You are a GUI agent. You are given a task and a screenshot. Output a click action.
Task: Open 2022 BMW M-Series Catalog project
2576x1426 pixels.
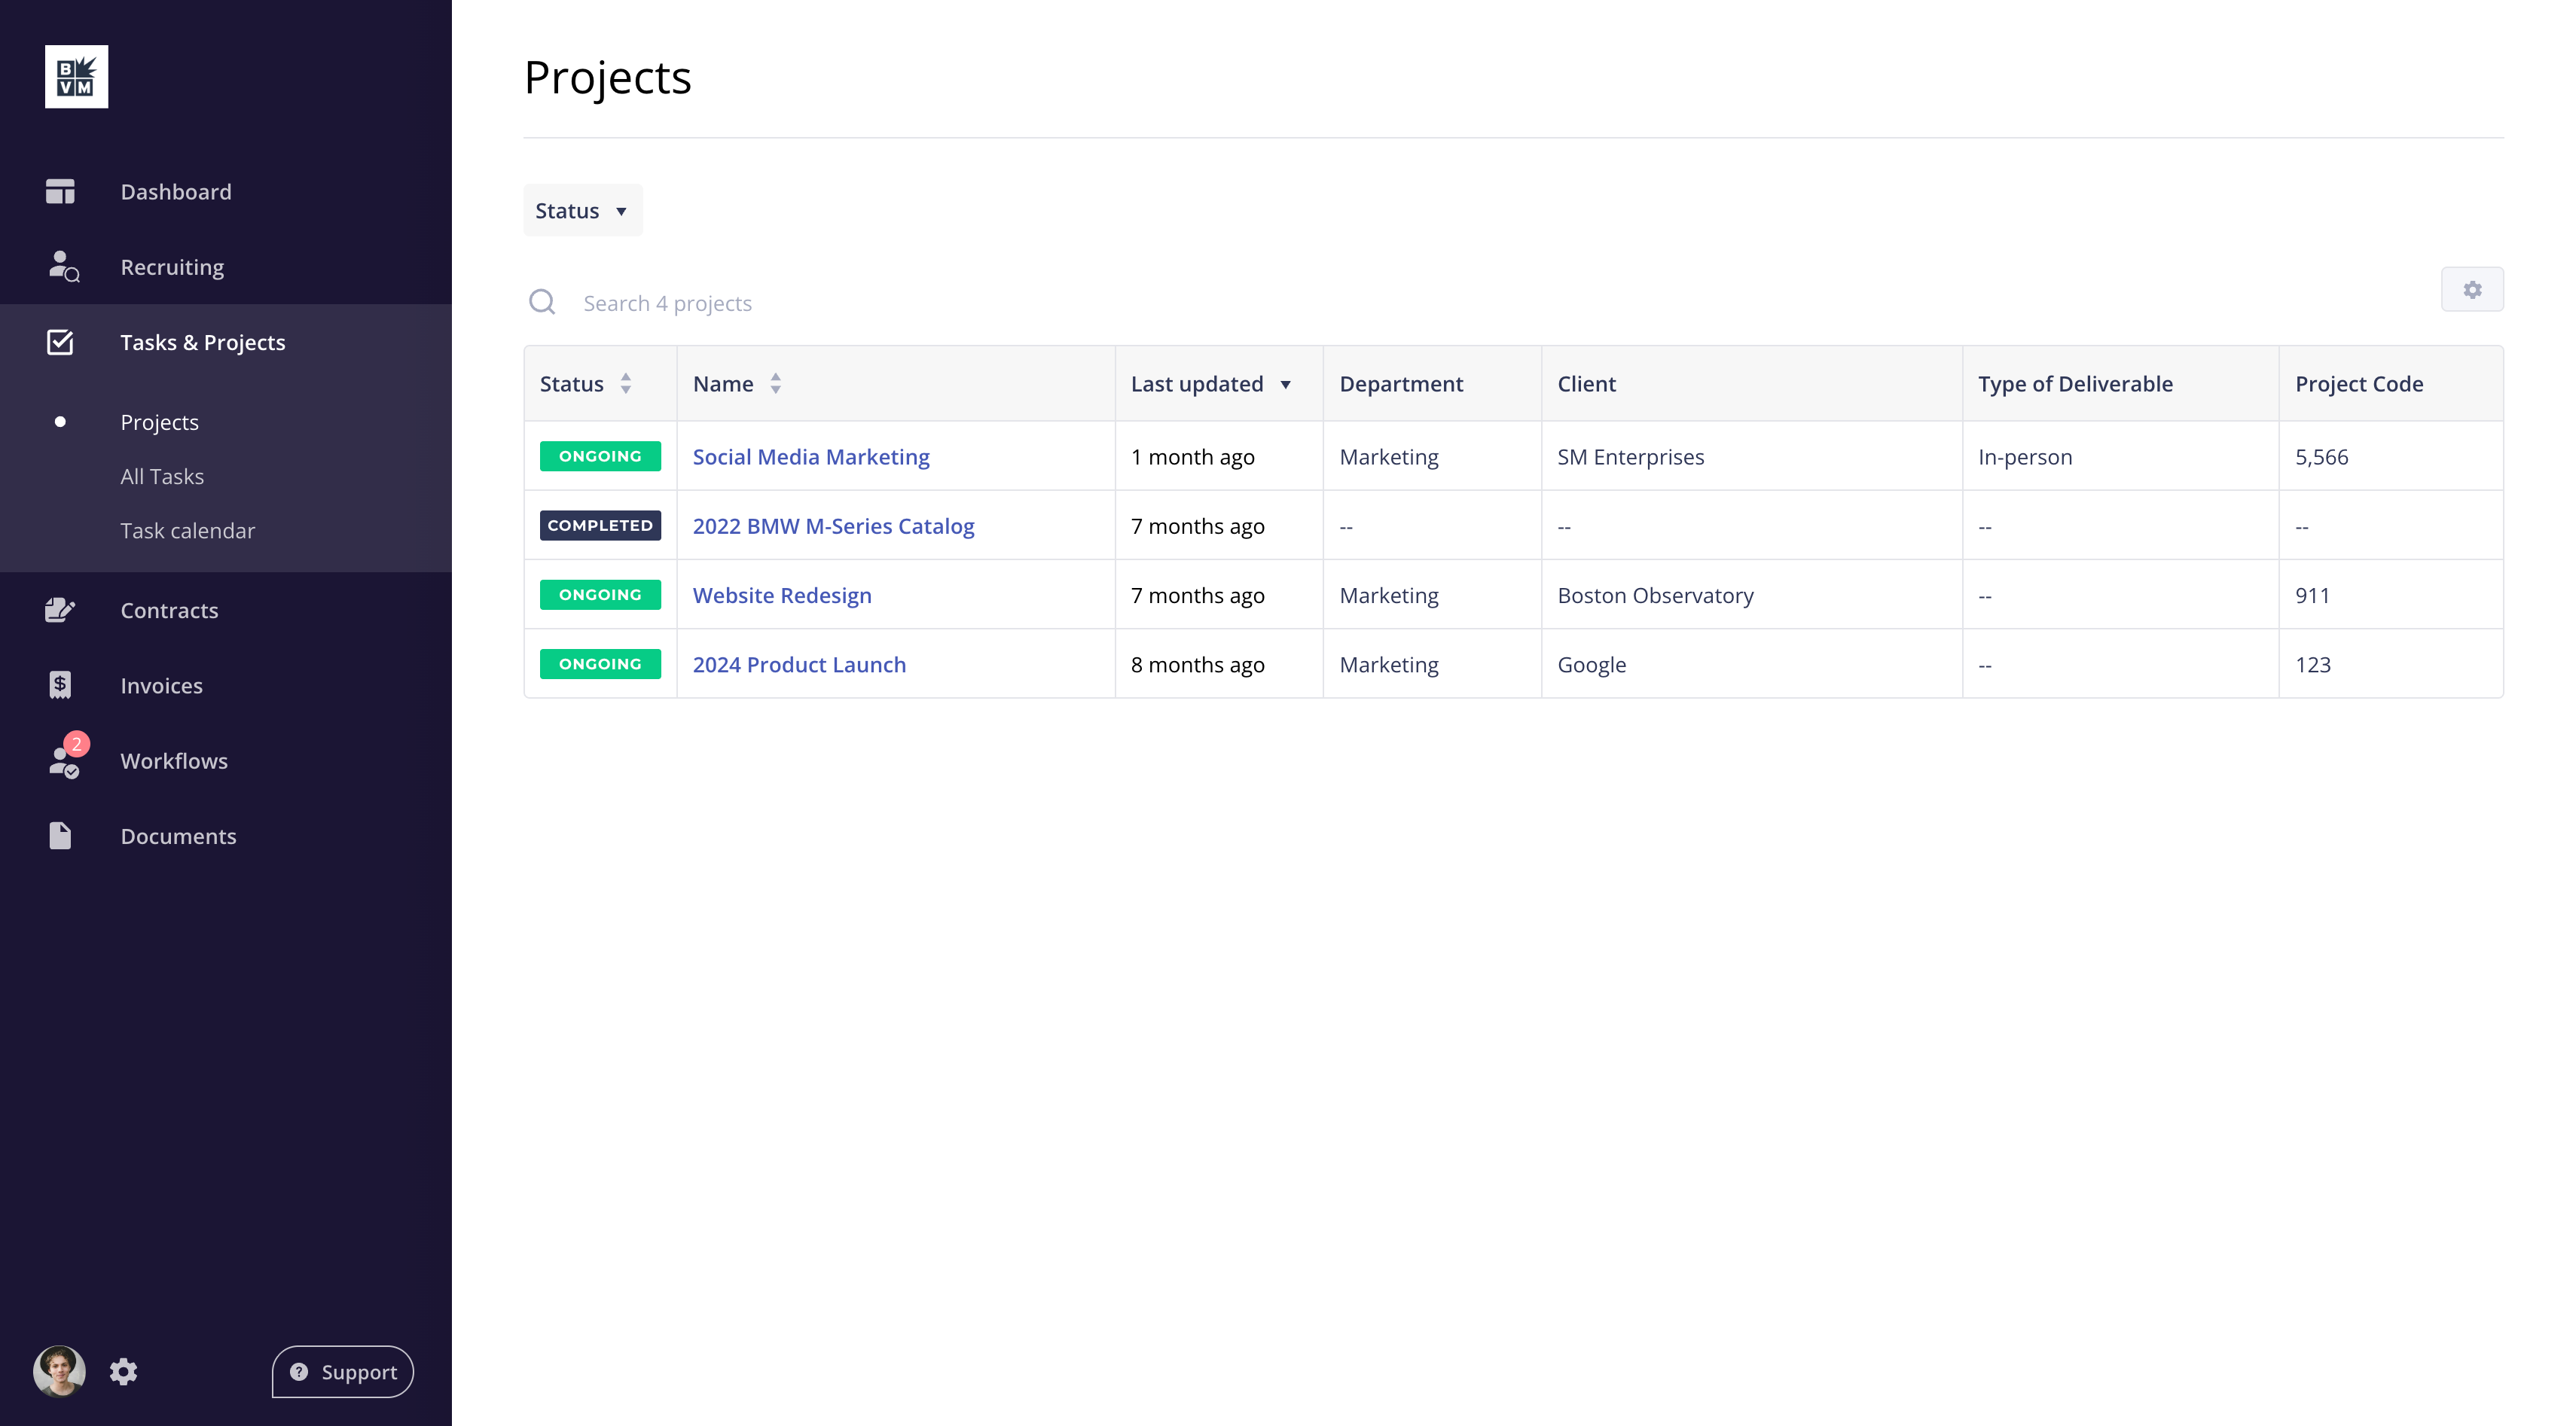click(832, 526)
